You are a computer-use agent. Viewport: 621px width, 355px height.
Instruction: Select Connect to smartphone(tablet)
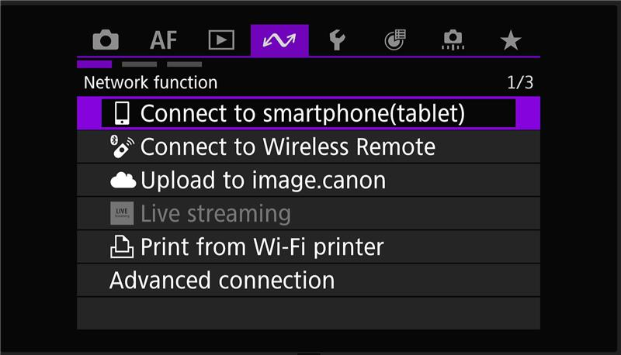tap(308, 113)
